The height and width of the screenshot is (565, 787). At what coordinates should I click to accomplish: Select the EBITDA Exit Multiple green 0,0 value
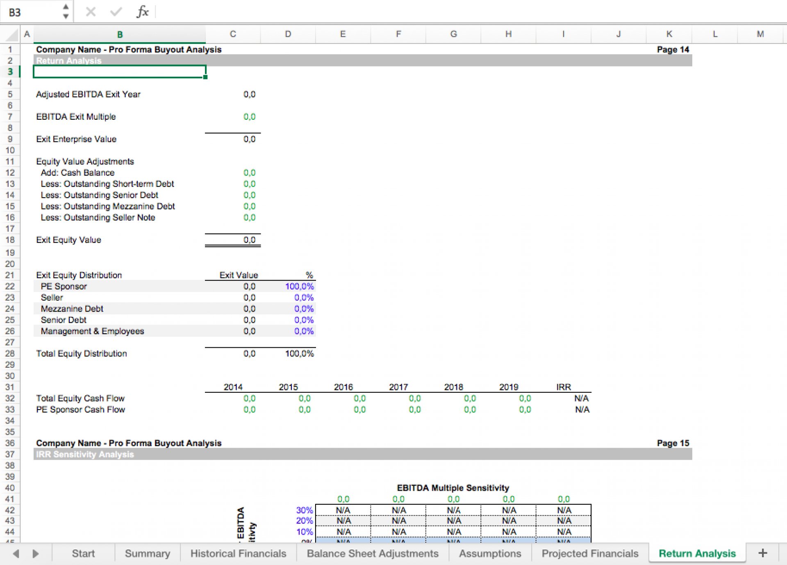tap(249, 117)
